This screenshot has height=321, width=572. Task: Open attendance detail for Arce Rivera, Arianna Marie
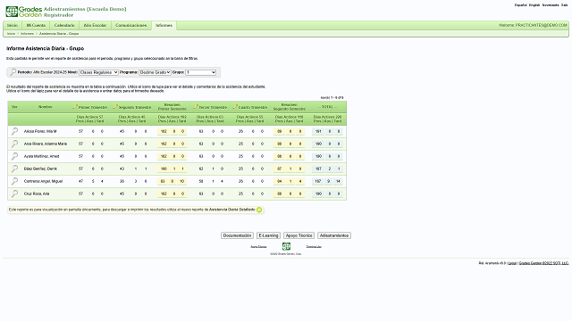[x=14, y=144]
